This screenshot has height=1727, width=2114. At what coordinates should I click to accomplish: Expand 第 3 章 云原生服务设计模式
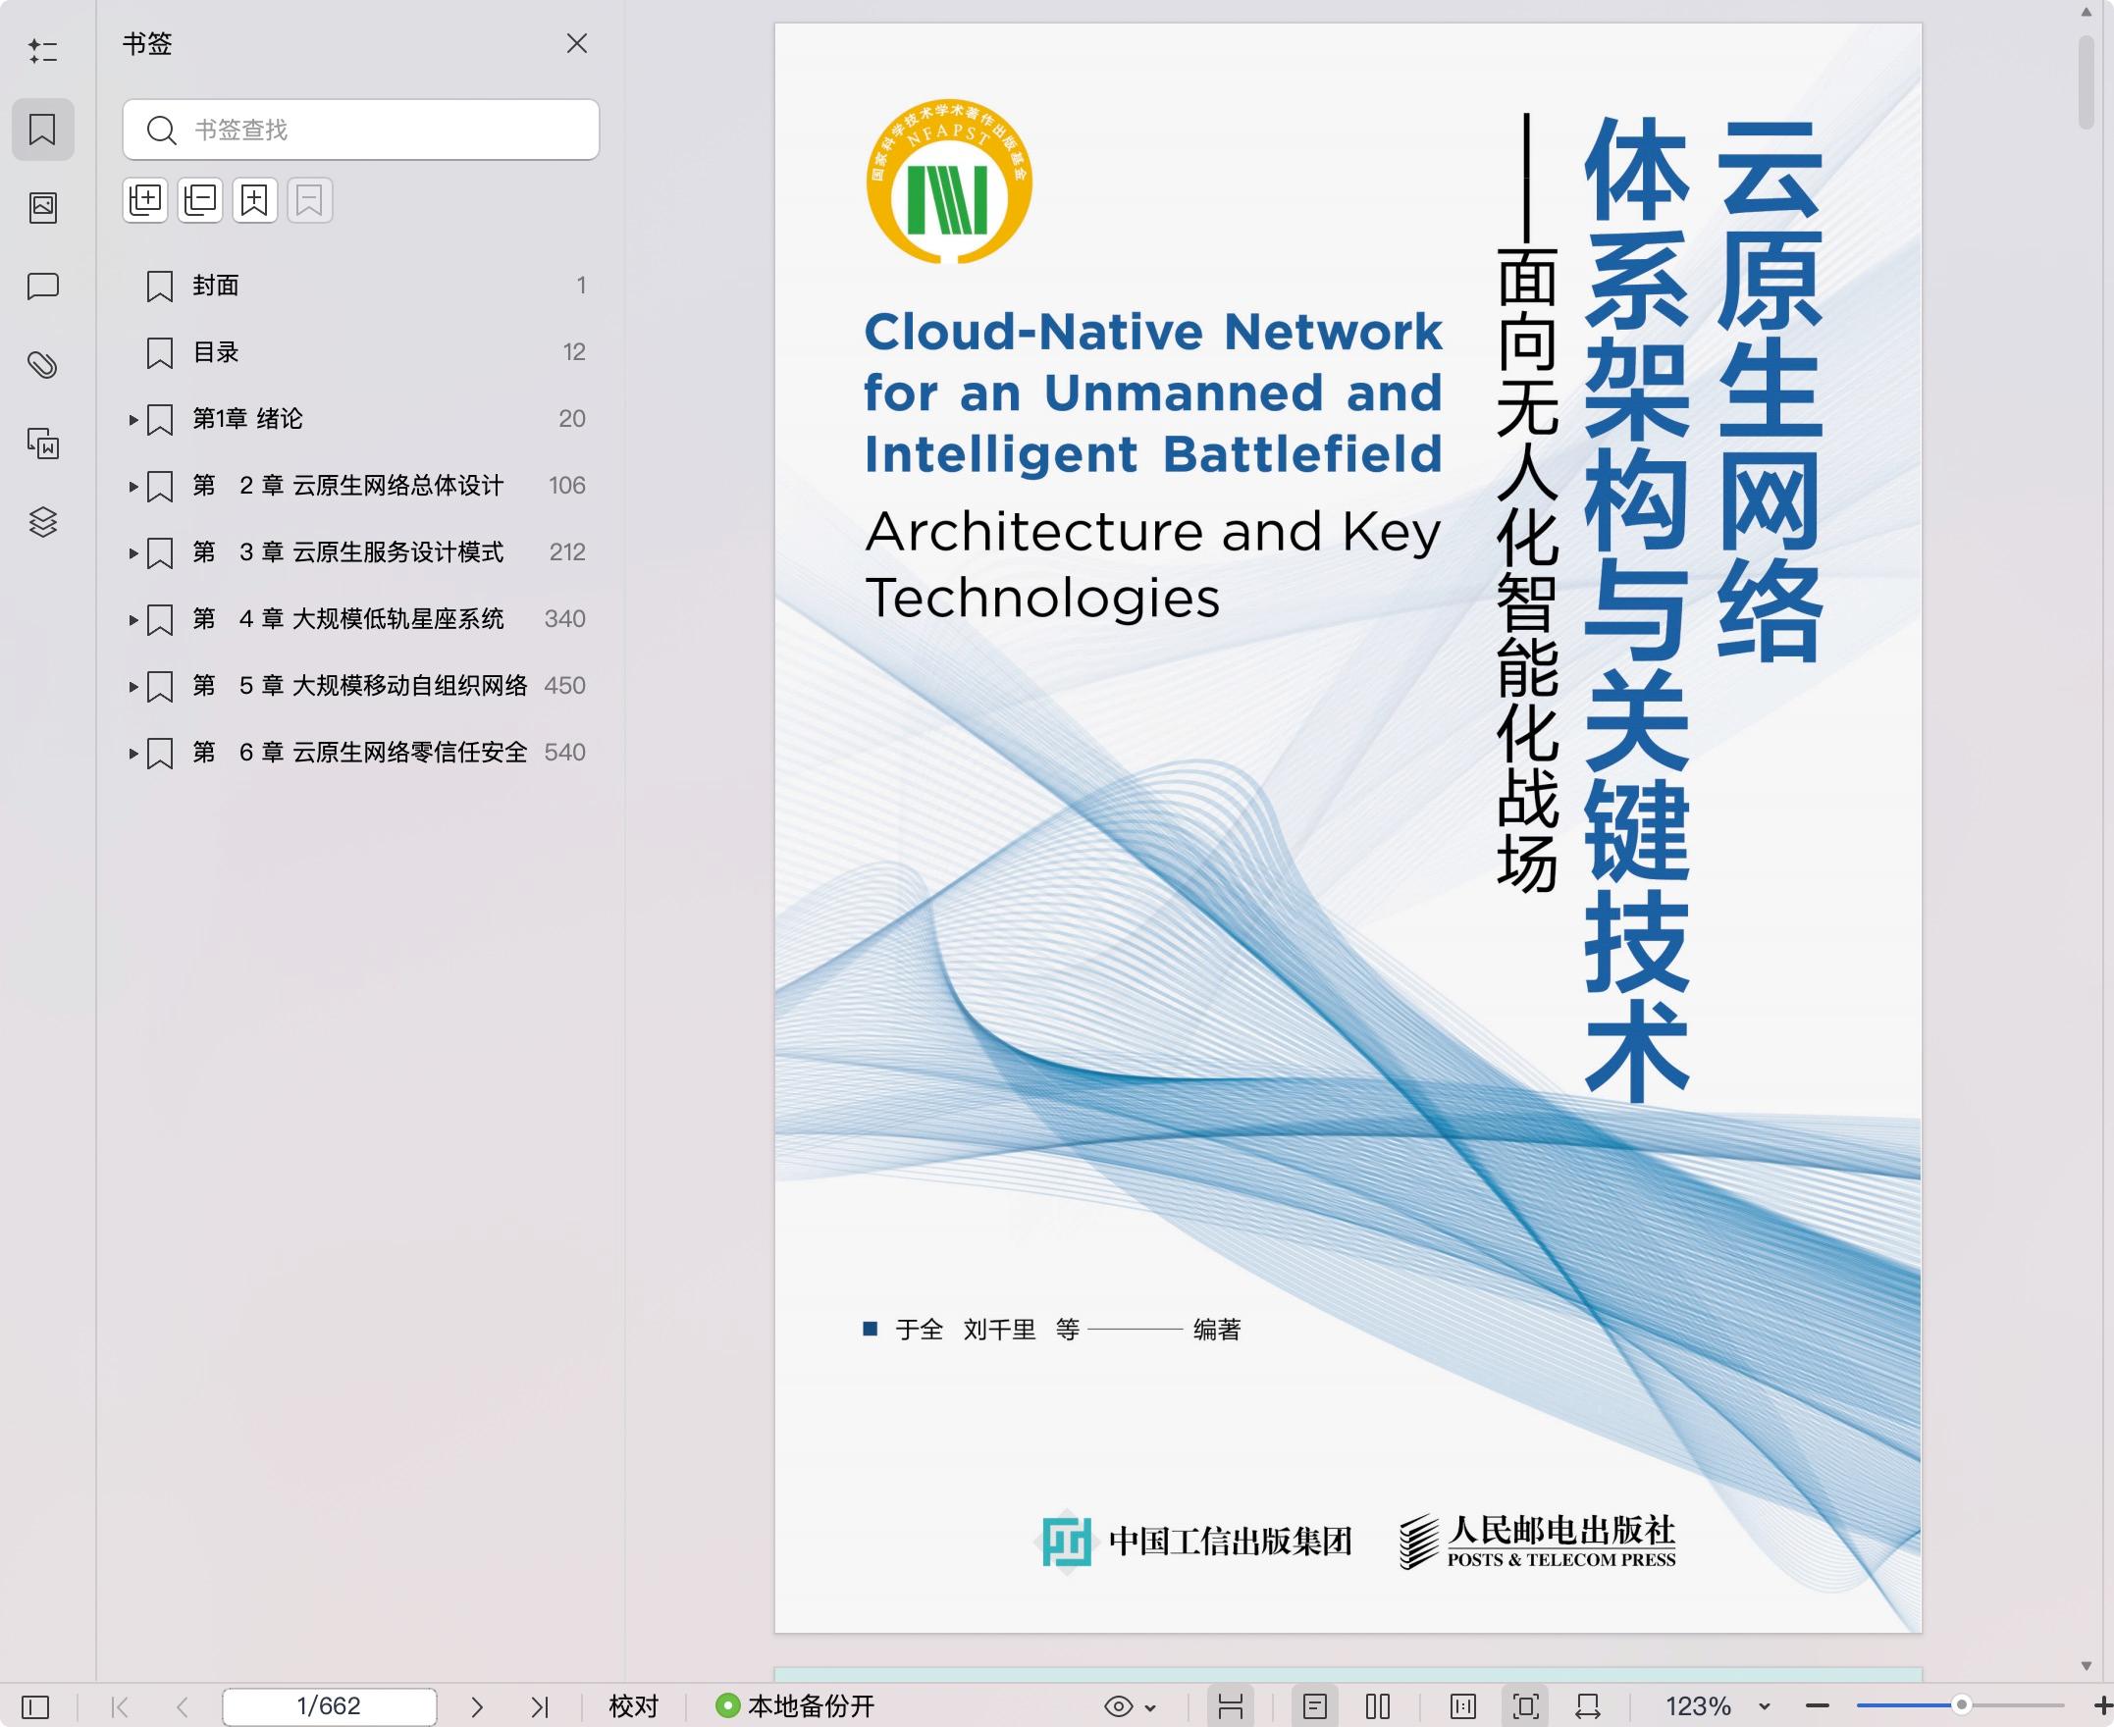pos(133,553)
